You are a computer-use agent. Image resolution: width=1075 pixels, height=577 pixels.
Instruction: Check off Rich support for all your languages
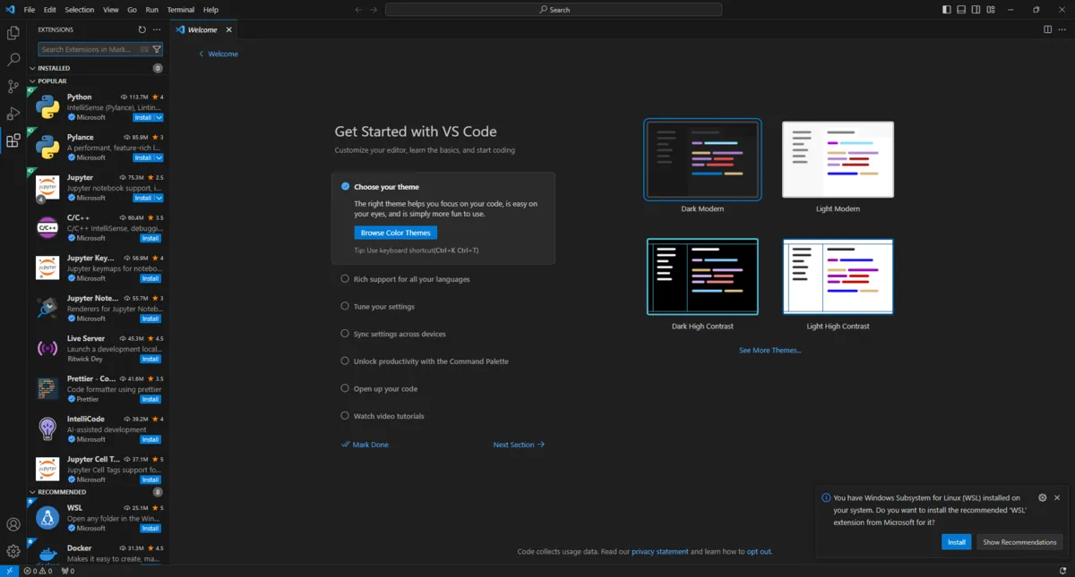[344, 278]
